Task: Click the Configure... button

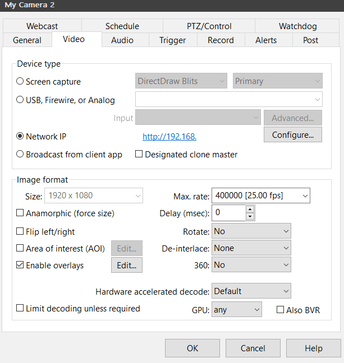Action: [x=292, y=135]
